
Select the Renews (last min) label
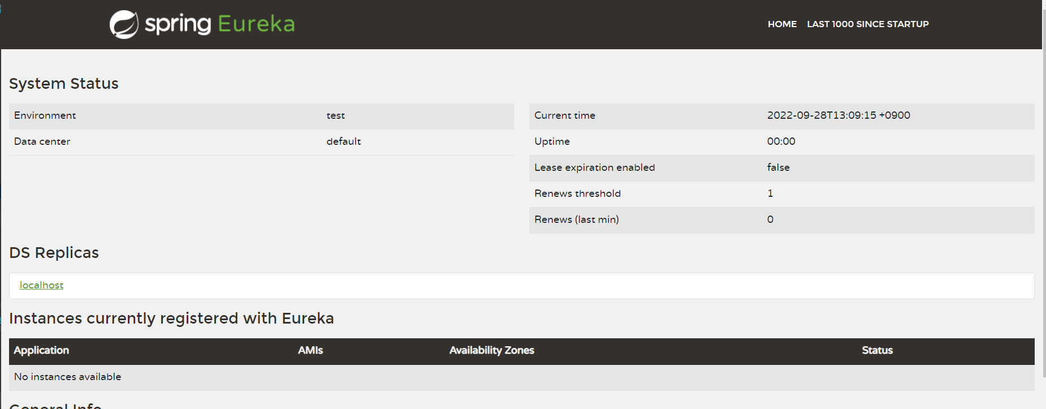pos(576,219)
